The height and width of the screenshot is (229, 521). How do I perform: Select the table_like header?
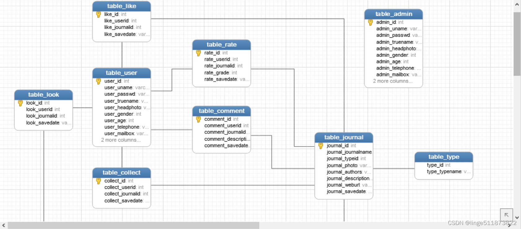122,6
